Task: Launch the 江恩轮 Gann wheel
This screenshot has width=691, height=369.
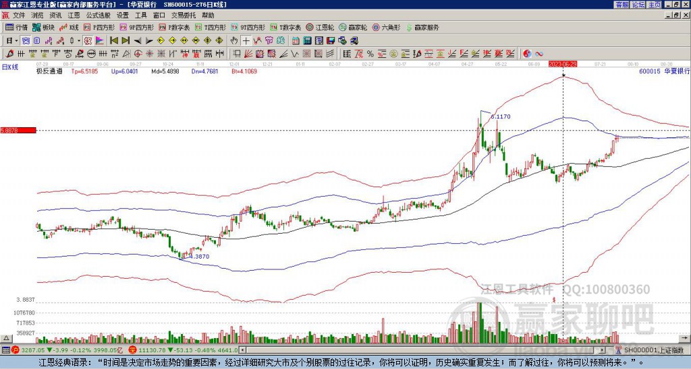Action: pyautogui.click(x=320, y=27)
